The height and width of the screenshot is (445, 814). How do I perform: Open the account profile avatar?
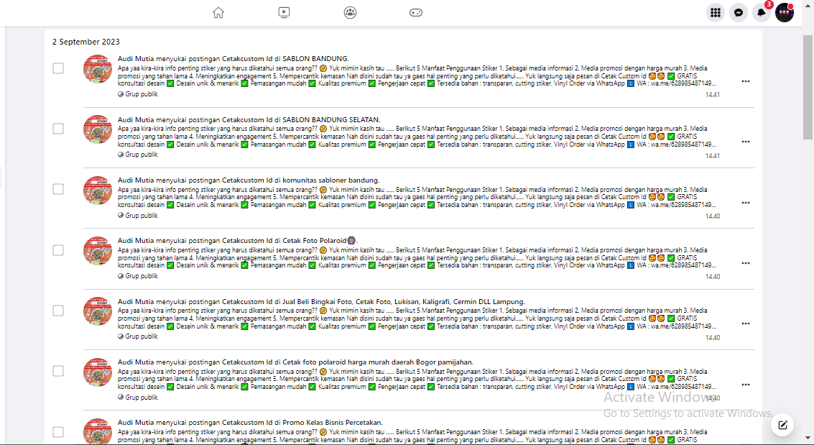tap(785, 12)
